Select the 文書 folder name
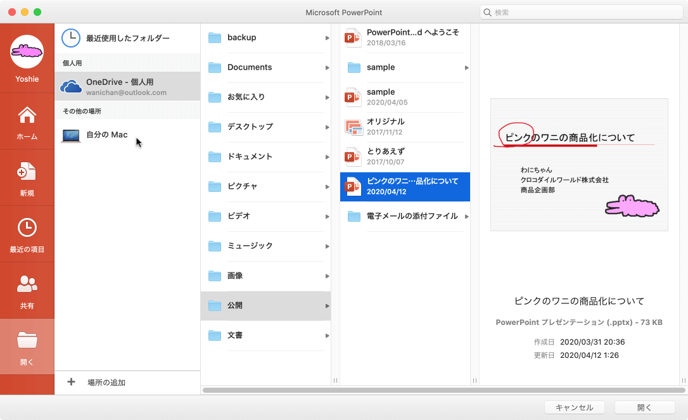 point(235,335)
